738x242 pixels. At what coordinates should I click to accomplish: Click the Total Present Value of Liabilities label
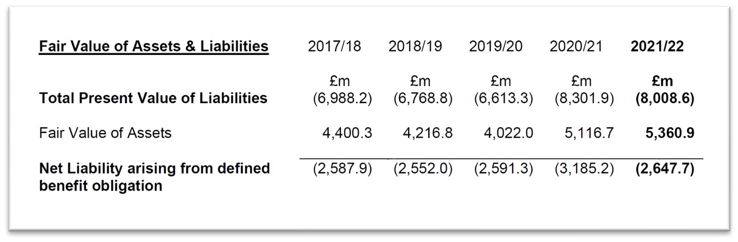[x=153, y=98]
